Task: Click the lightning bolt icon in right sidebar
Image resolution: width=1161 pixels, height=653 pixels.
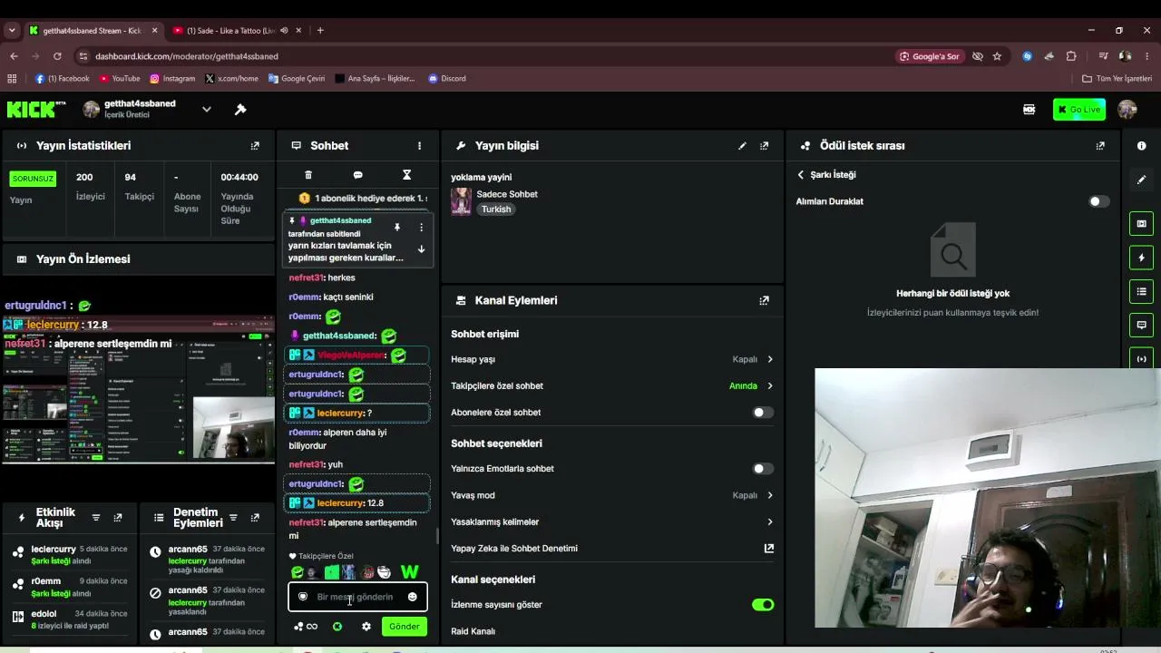Action: 1142,258
